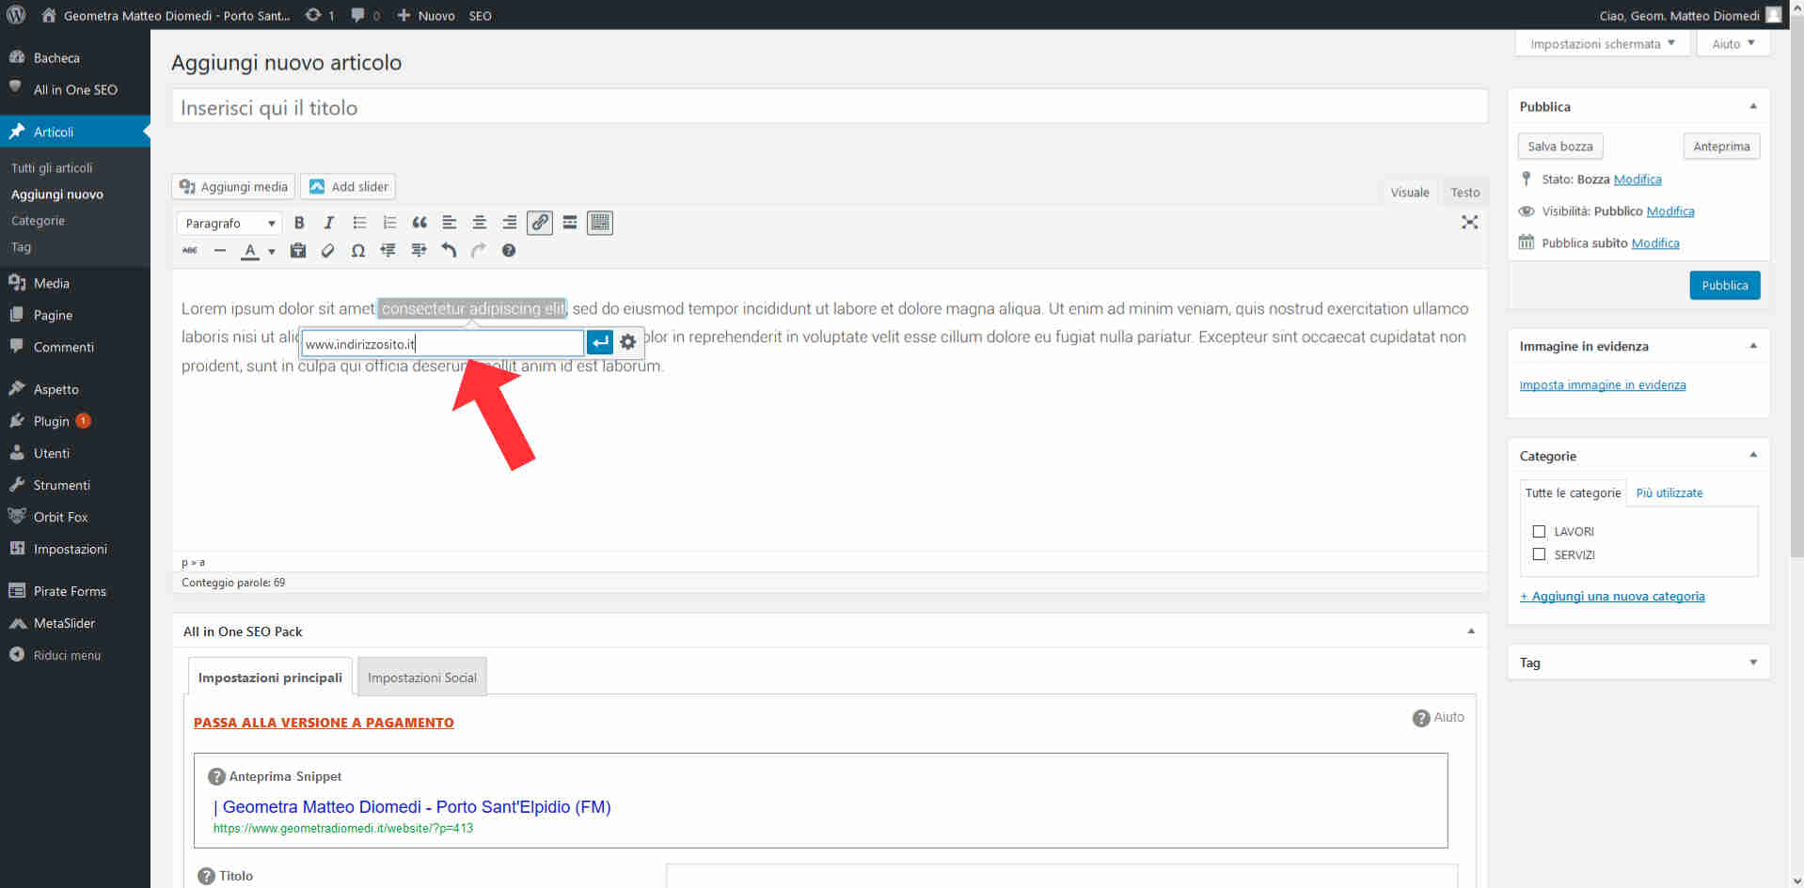Open the text color dropdown arrow
Viewport: 1804px width, 888px height.
pos(272,251)
